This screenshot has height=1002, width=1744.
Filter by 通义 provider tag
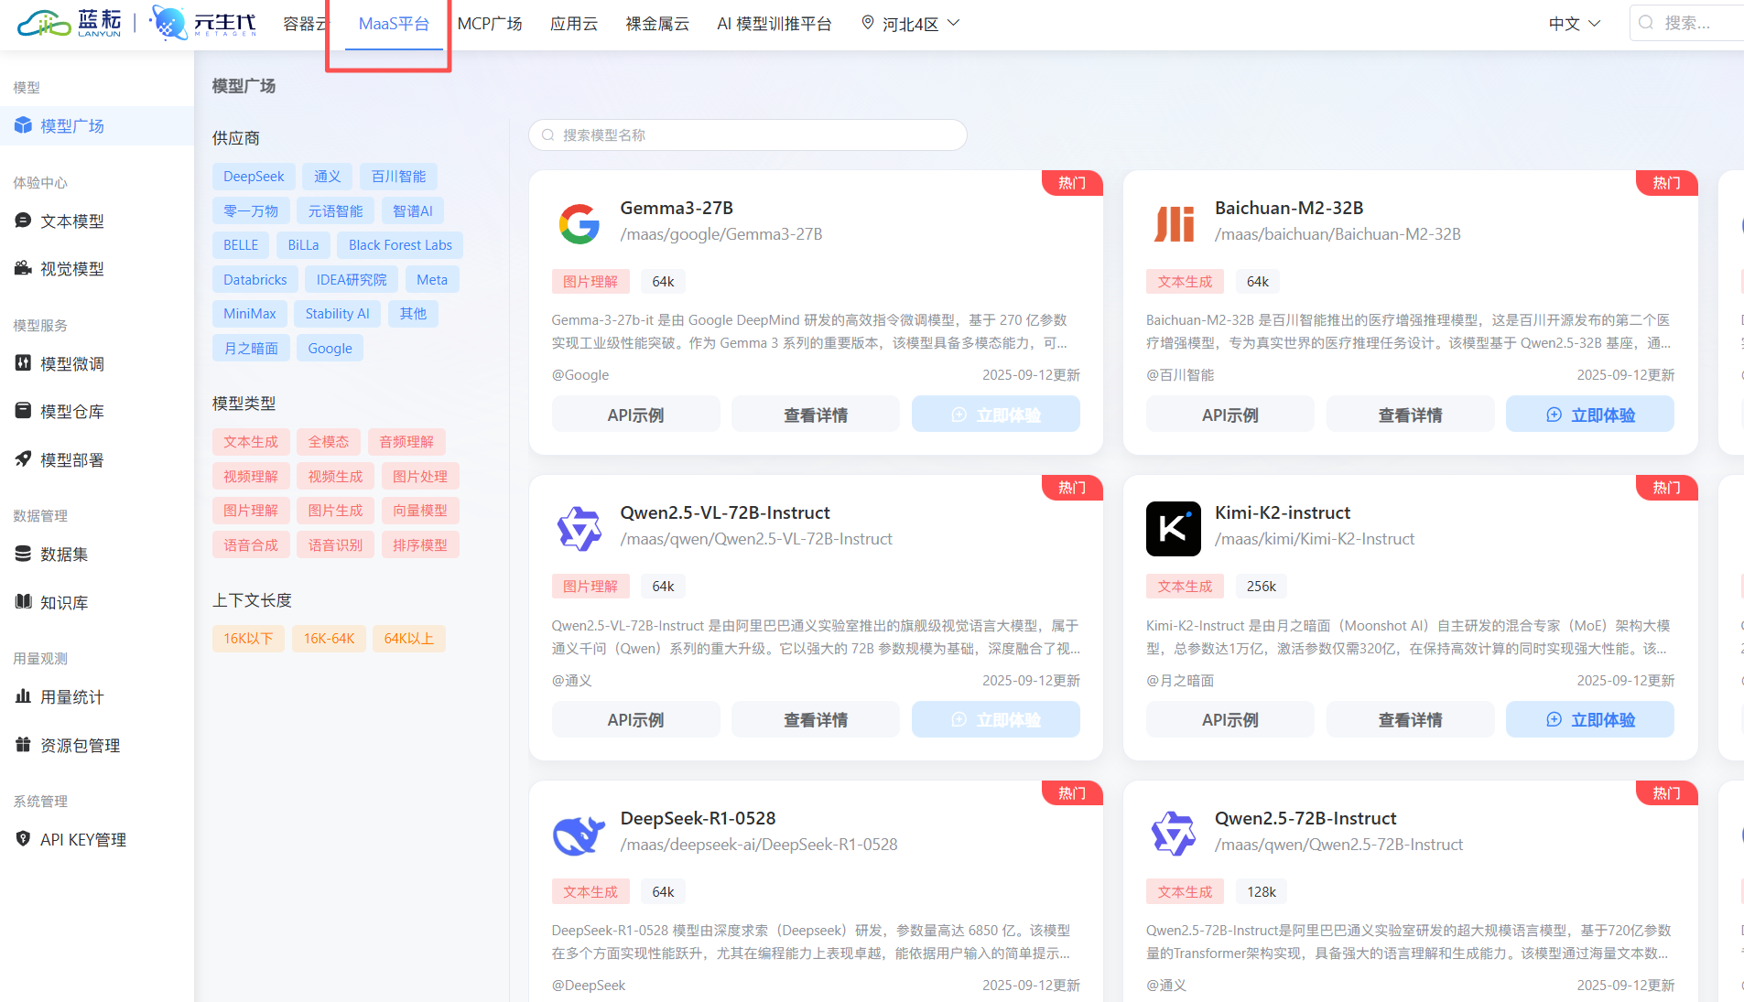328,177
